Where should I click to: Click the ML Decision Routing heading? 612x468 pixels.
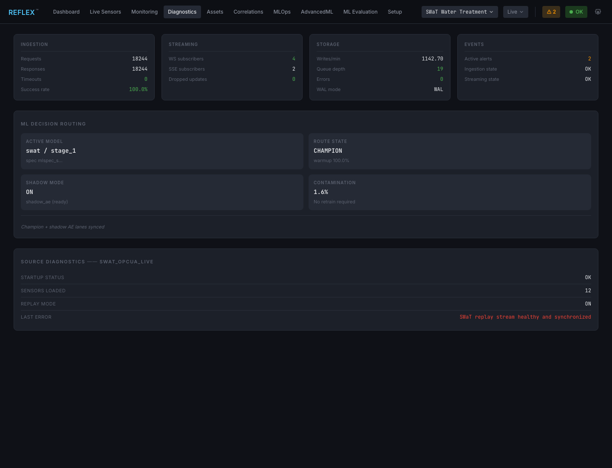click(53, 124)
